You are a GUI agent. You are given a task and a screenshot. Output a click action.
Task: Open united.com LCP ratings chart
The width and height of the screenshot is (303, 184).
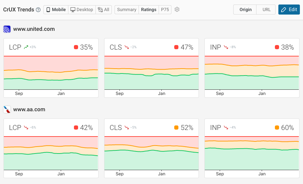tap(51, 73)
